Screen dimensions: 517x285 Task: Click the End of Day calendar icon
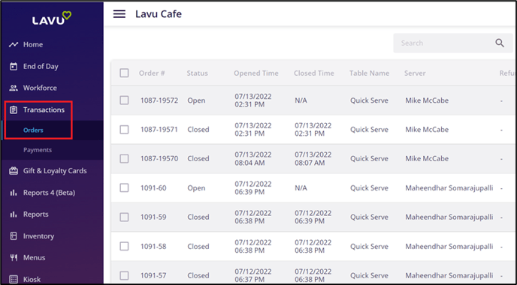click(14, 67)
